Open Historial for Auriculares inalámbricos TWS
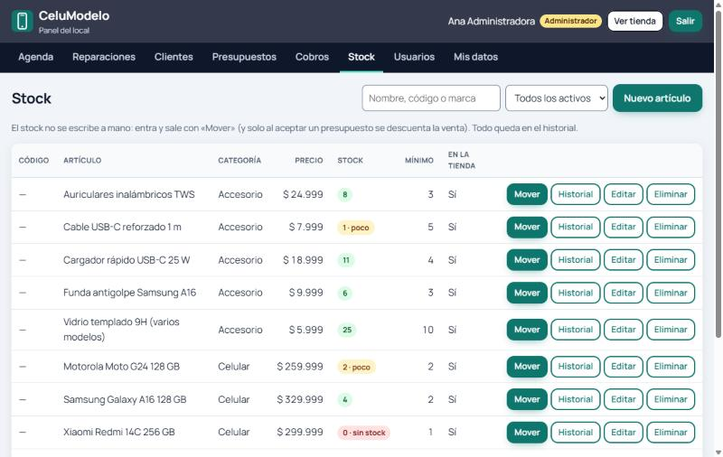723x457 pixels. tap(576, 194)
